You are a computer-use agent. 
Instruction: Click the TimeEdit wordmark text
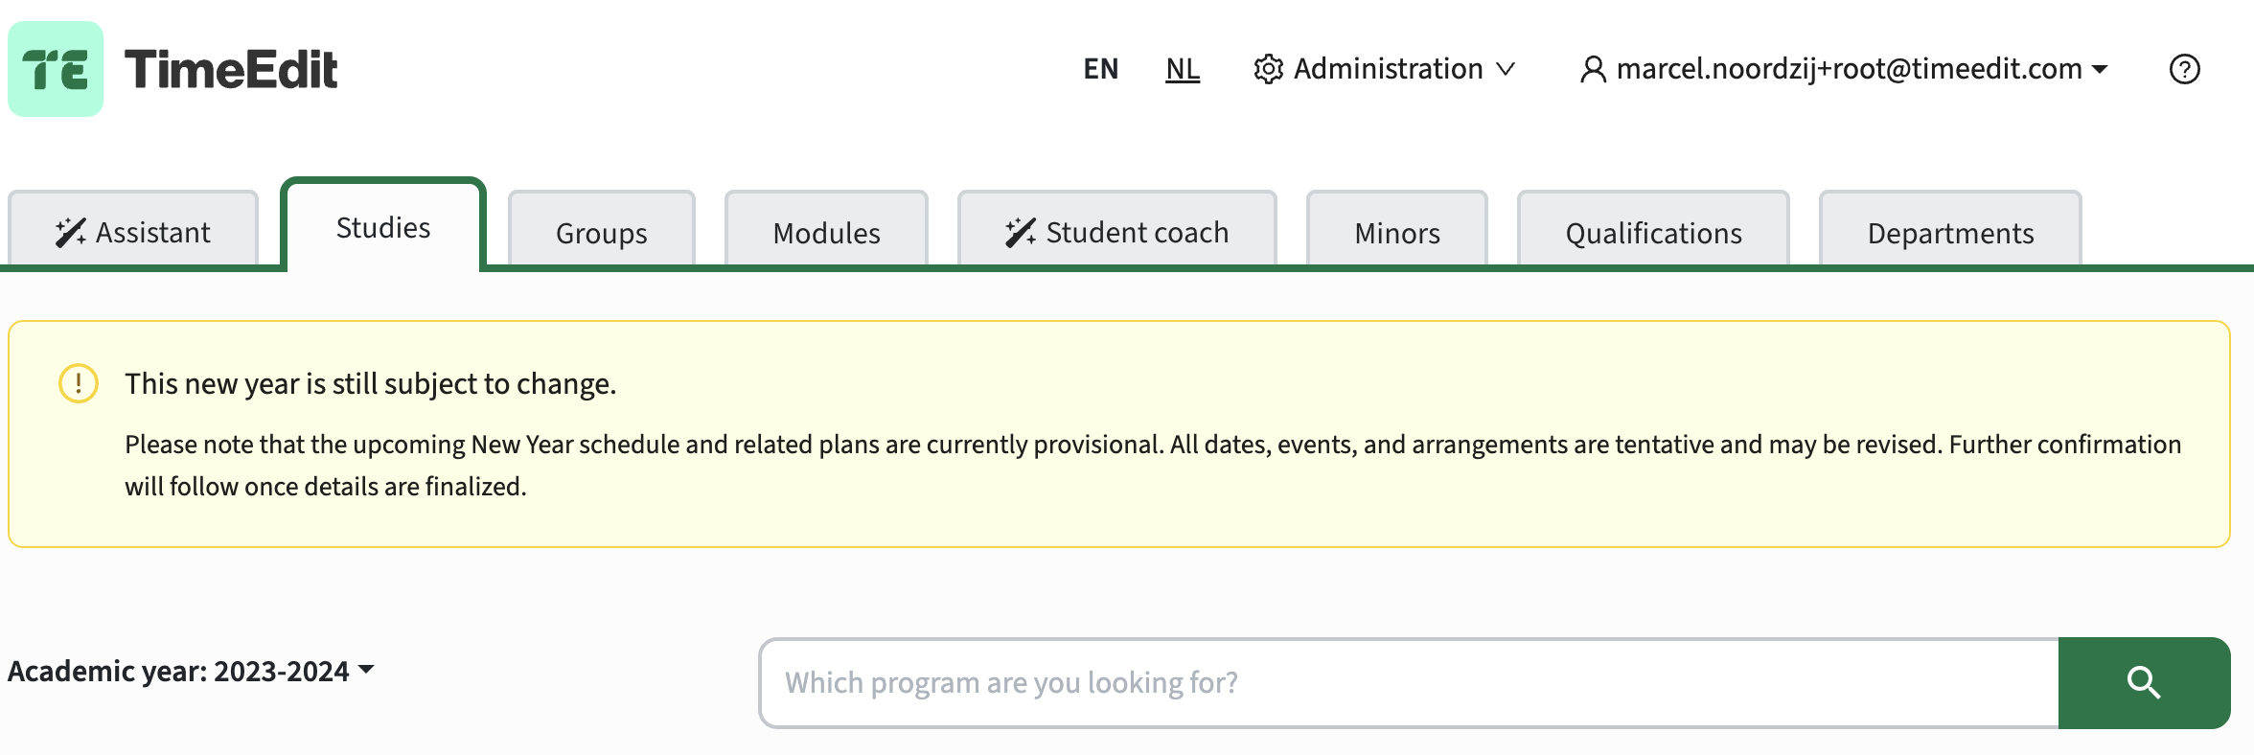[x=231, y=69]
